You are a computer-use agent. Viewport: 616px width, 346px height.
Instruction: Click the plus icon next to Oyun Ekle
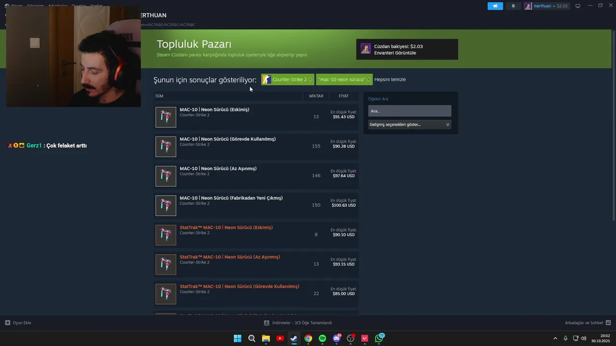click(x=7, y=323)
